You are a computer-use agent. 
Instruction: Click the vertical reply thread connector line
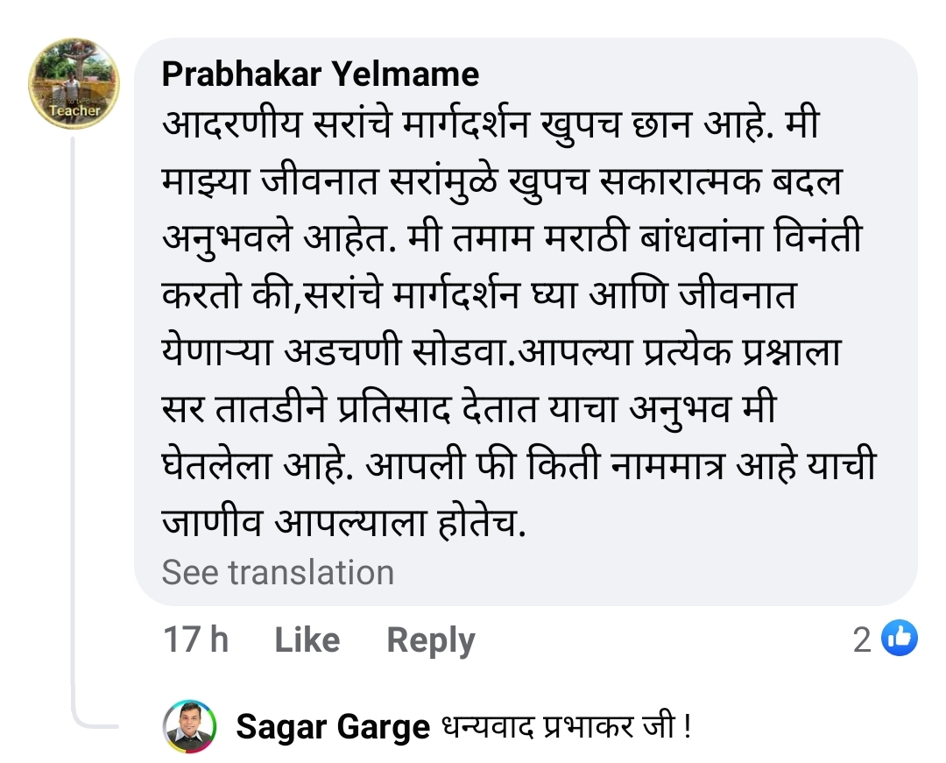pos(74,420)
